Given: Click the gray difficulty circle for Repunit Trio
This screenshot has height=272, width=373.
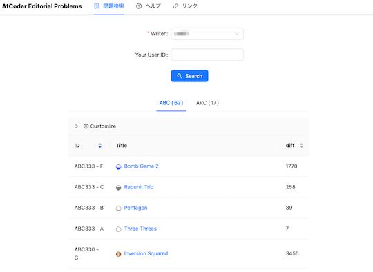Looking at the screenshot, I should (119, 188).
